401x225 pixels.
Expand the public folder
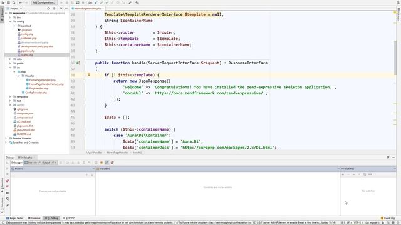10,63
